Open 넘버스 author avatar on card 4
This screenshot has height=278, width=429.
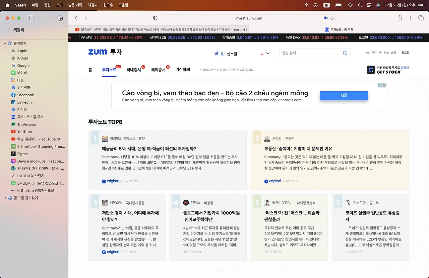click(186, 203)
